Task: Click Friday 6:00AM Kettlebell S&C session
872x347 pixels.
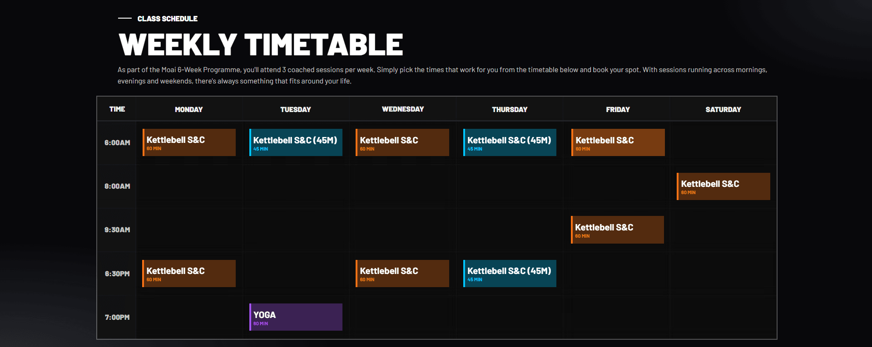Action: [618, 142]
